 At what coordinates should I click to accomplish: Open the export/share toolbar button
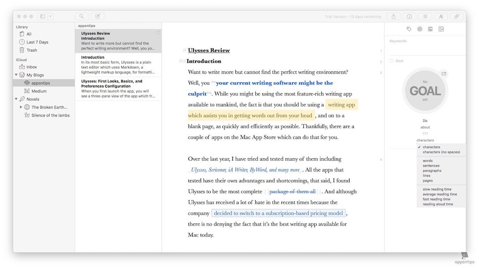[x=394, y=16]
